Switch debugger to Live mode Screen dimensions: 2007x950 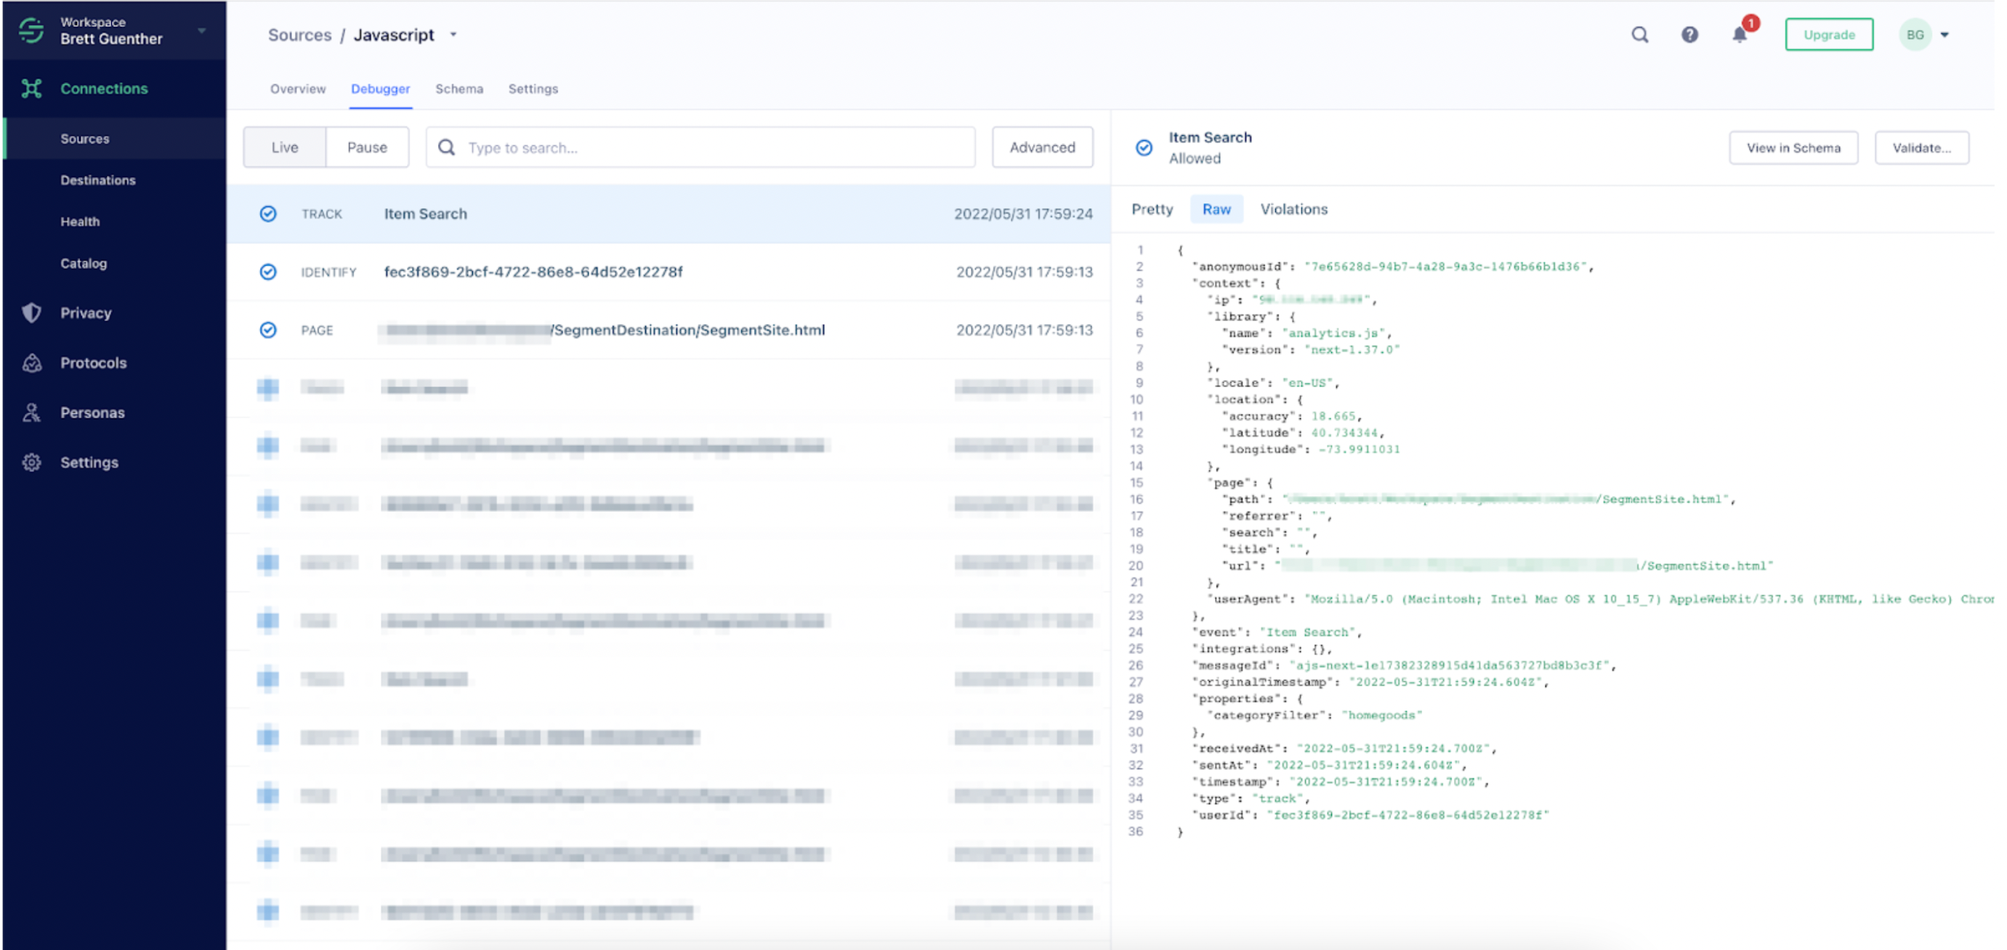click(284, 147)
